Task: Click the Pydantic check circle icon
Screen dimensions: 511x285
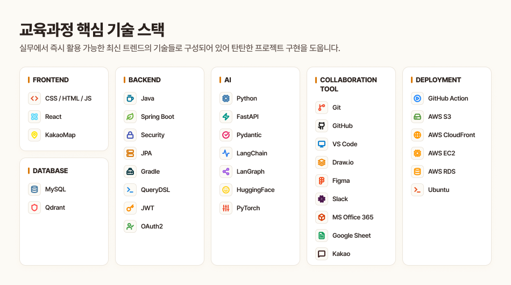Action: pyautogui.click(x=226, y=135)
